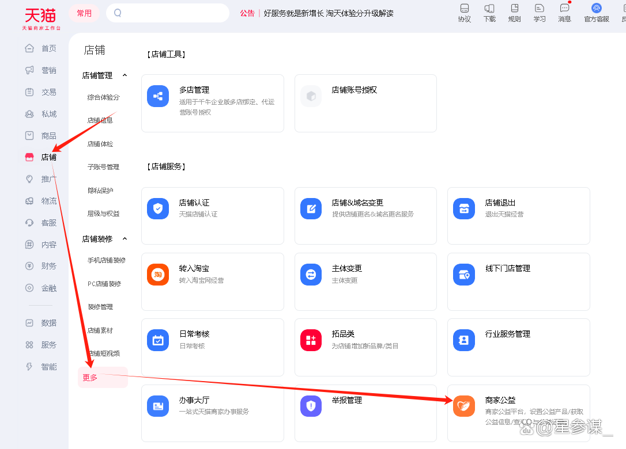Image resolution: width=626 pixels, height=449 pixels.
Task: Open the 推广 lightbulb icon
Action: click(29, 179)
